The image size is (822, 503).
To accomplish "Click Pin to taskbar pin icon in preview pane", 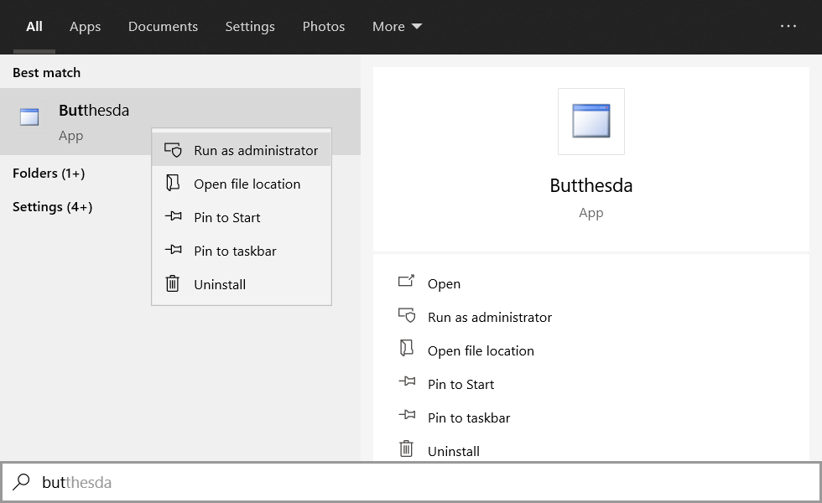I will [x=407, y=415].
